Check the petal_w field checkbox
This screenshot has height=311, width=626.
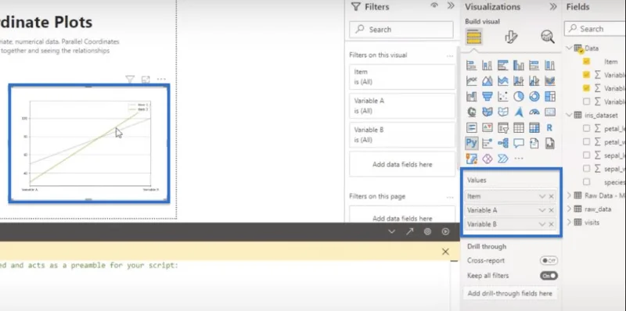[586, 141]
